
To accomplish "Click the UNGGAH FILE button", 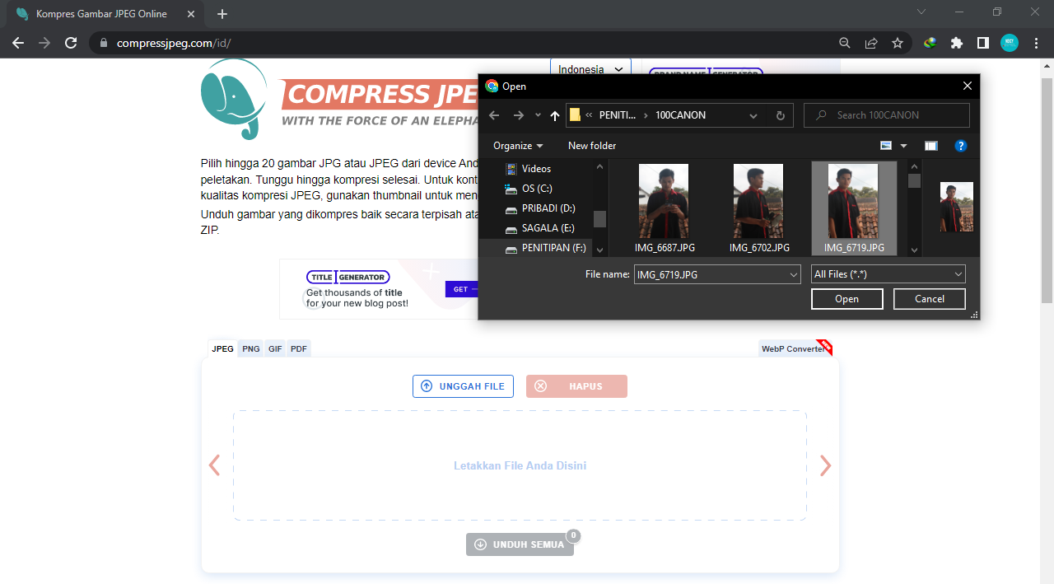I will click(x=463, y=386).
